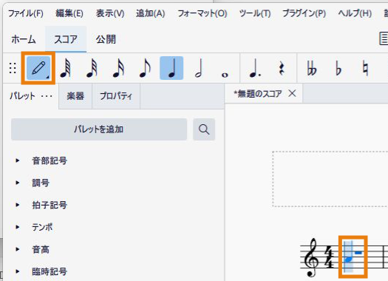Click the blue note preview on staff
Viewport: 388px width, 281px height.
click(349, 260)
